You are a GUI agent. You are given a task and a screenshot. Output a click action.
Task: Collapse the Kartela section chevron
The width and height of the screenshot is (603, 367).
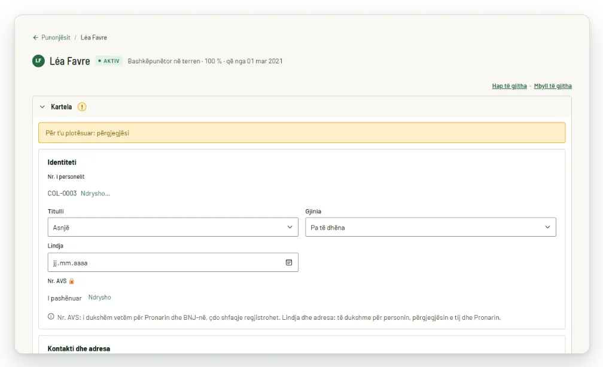[x=42, y=107]
